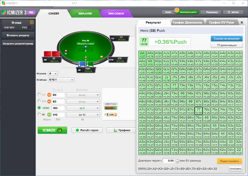Viewport: 248px width, 176px height.
Task: Click the Обнулить ставки button on table
Action: pyautogui.click(x=86, y=44)
